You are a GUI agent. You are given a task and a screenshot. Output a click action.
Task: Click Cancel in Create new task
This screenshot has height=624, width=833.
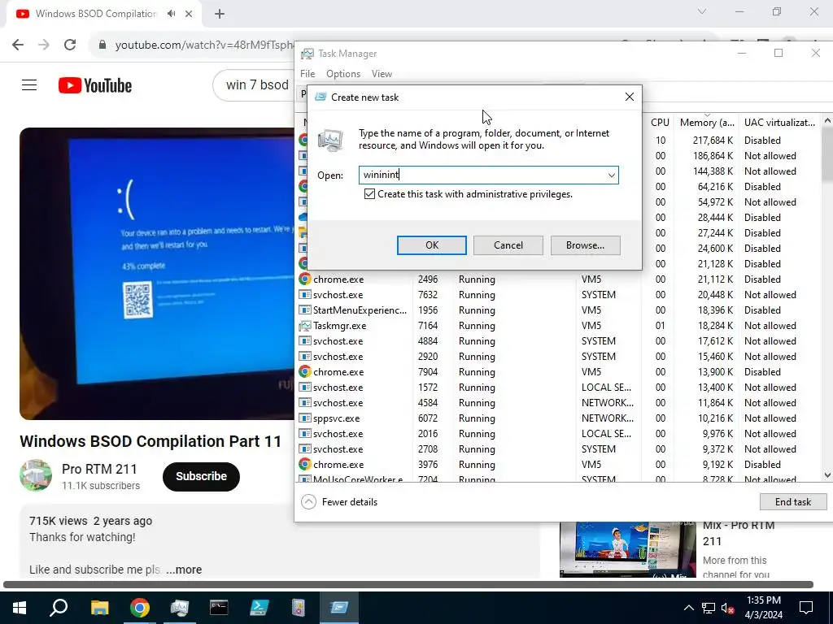[x=508, y=245]
